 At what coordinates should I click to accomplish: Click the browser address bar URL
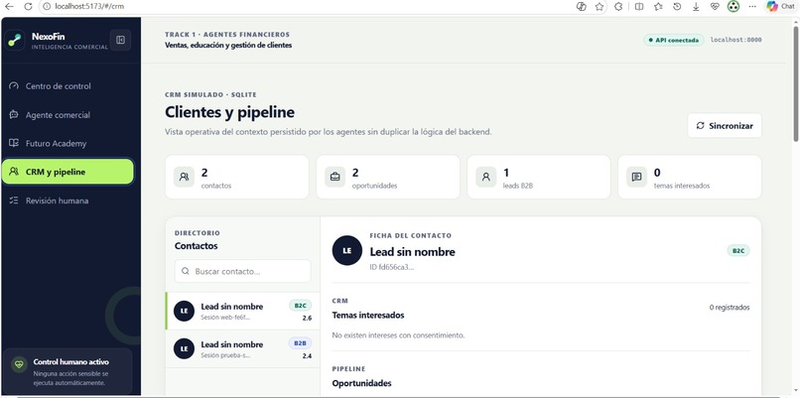pos(89,7)
